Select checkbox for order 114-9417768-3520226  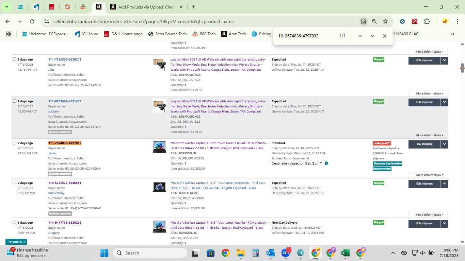point(14,222)
